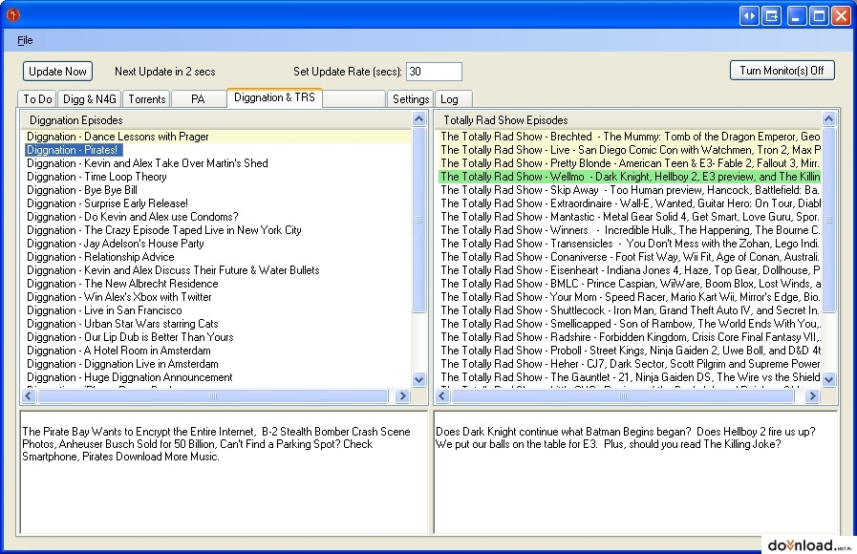Select 'A Hotel Room in Amsterdam' episode
Screen dimensions: 857x554
(118, 351)
